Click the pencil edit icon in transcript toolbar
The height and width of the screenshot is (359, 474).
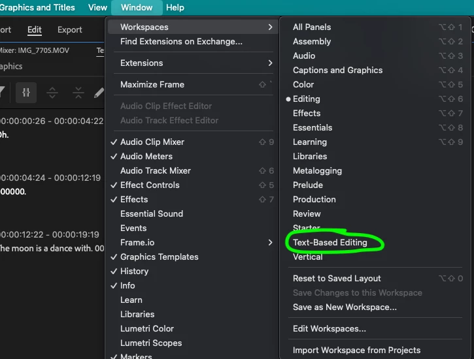(99, 93)
